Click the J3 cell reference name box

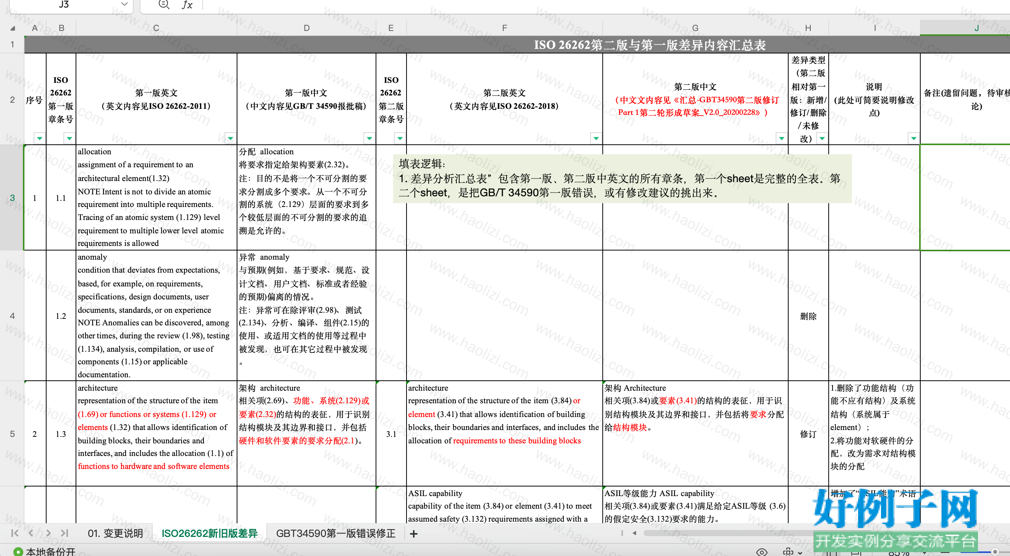[x=64, y=5]
